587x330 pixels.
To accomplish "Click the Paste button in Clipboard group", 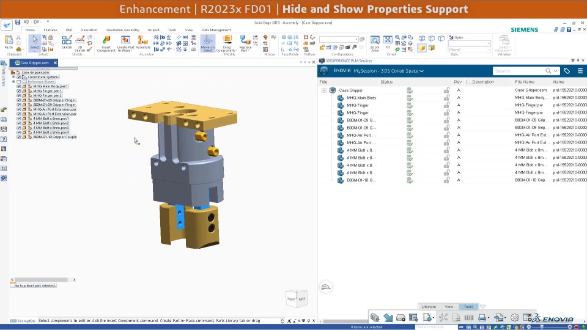I will (9, 42).
